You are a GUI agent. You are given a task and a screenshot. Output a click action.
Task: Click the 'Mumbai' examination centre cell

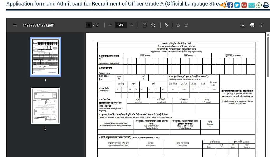[x=138, y=101]
